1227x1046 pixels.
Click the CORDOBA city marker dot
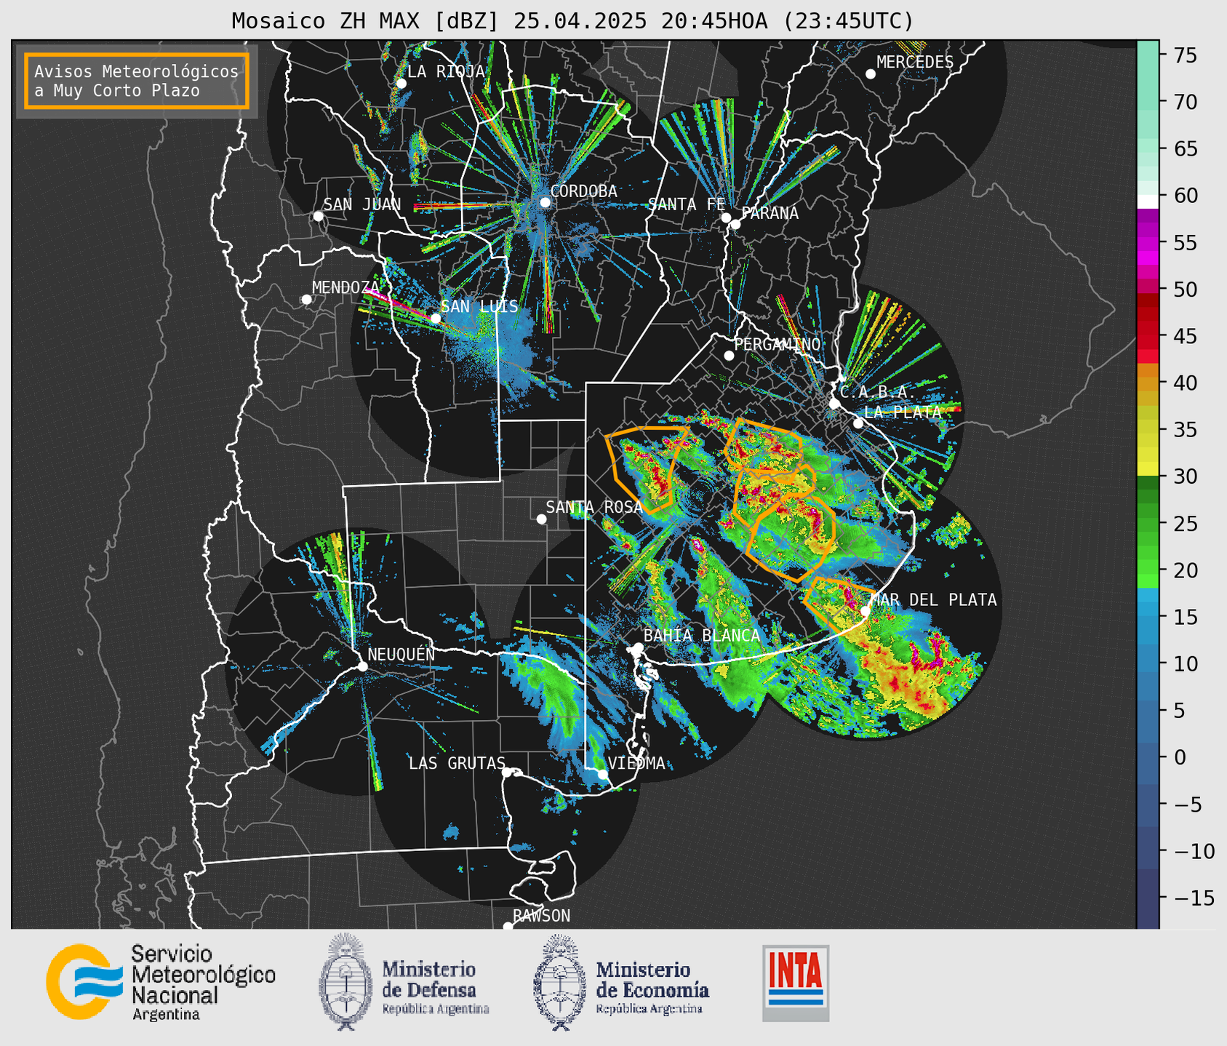(545, 202)
